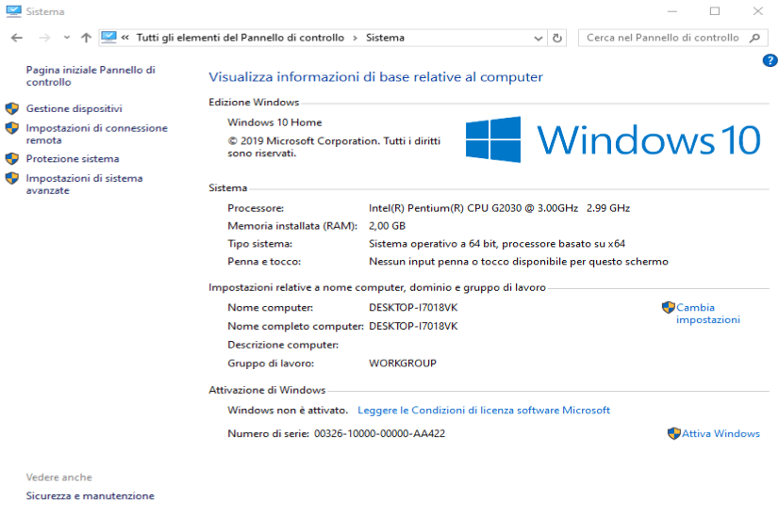Click the serial number 00326-10000-00000-AA422

(x=379, y=433)
